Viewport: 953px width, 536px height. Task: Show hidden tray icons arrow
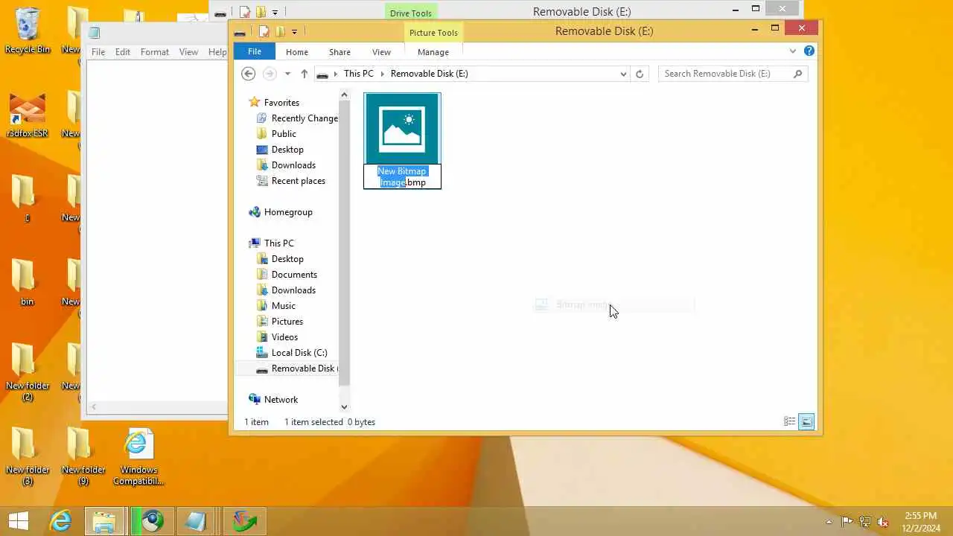pos(829,521)
